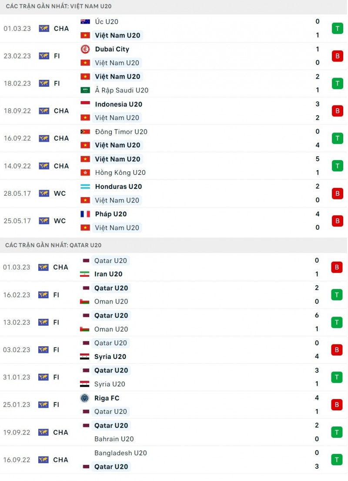Image resolution: width=348 pixels, height=481 pixels.
Task: Click the Iran U20 flag icon
Action: tap(84, 274)
